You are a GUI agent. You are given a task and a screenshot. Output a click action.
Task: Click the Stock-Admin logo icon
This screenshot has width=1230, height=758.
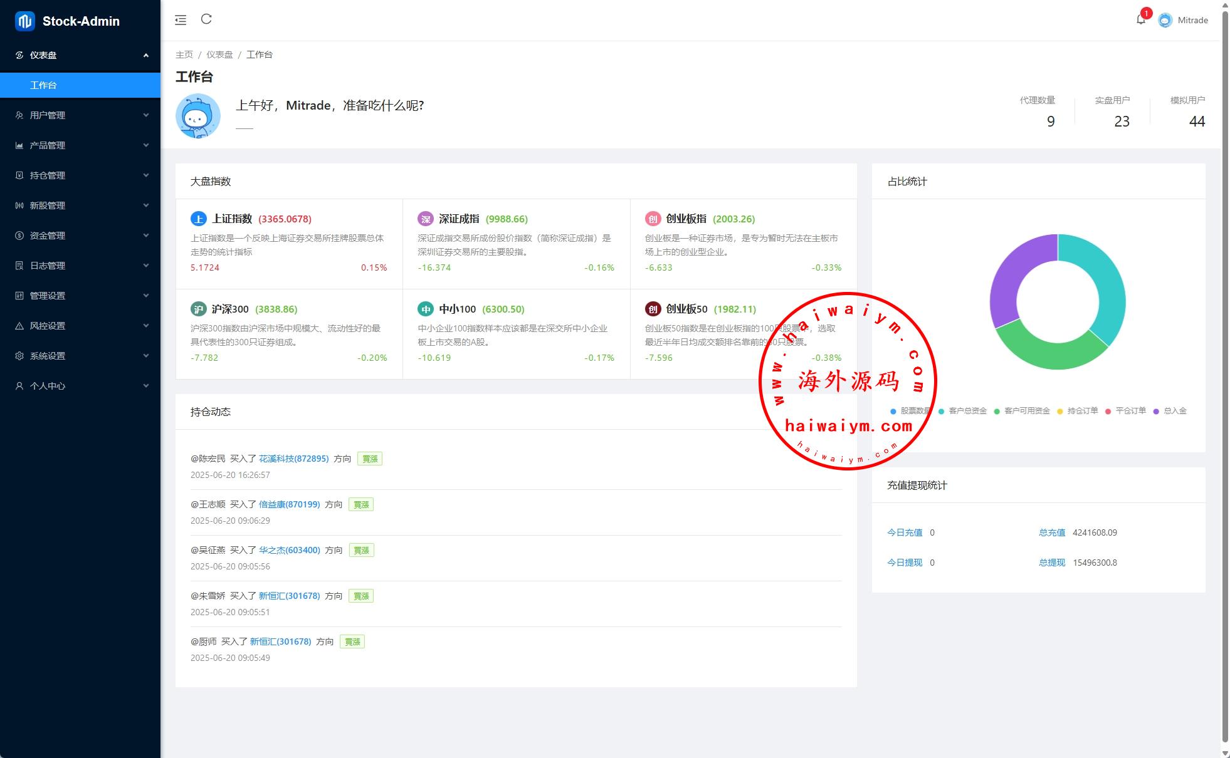tap(25, 21)
